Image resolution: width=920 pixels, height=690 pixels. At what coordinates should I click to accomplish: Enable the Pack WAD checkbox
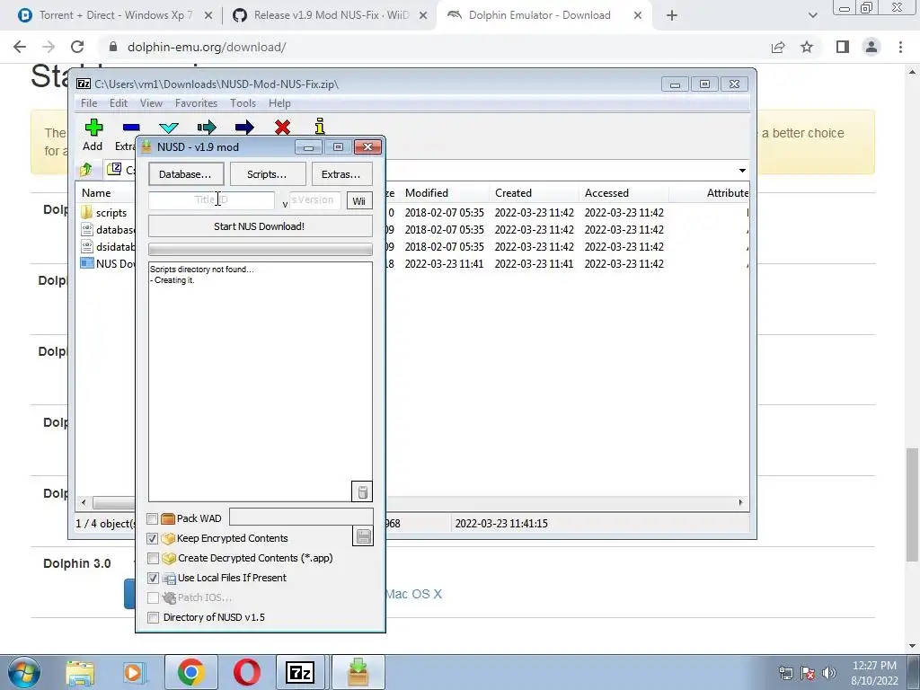[x=153, y=518]
